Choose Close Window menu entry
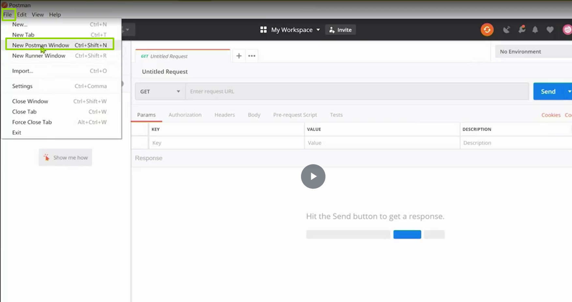The height and width of the screenshot is (302, 572). click(61, 102)
